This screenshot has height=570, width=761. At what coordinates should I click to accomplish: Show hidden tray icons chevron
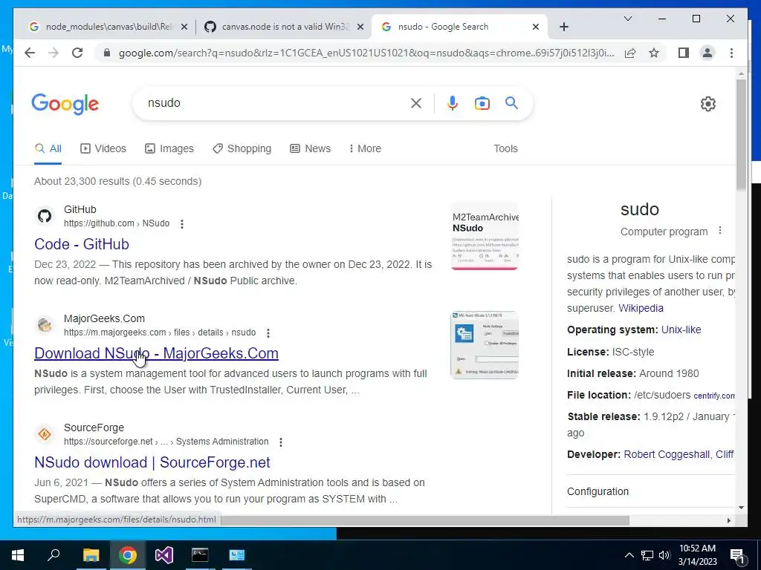[629, 555]
